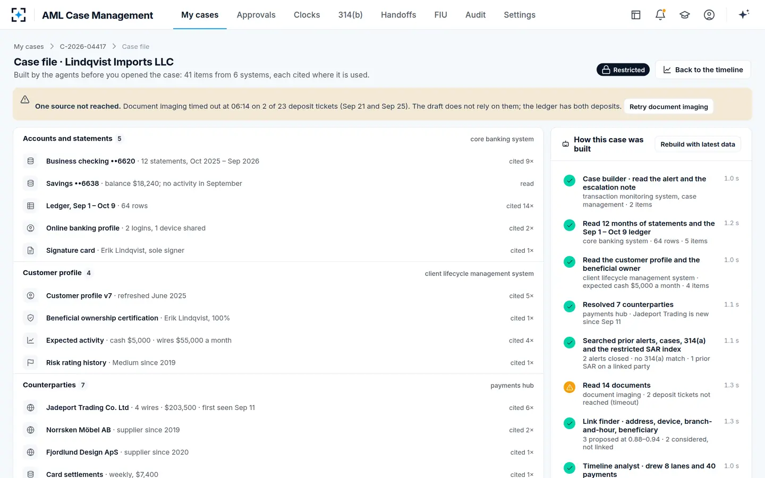The height and width of the screenshot is (478, 765).
Task: Click Back to the timeline button
Action: [703, 70]
